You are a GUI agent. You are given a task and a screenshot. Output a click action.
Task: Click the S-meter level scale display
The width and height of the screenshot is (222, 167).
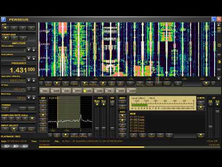click(x=163, y=103)
